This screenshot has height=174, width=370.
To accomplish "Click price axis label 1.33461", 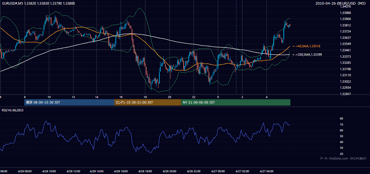I will [346, 50].
